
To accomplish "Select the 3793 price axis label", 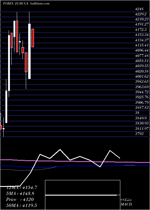I will [x=139, y=133].
